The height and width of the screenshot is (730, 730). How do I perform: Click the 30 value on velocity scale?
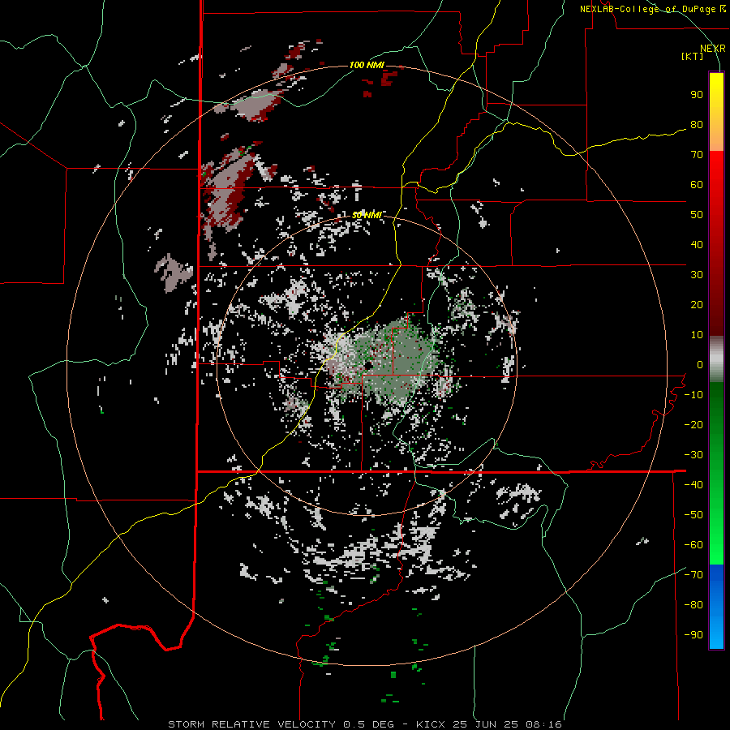(x=697, y=275)
